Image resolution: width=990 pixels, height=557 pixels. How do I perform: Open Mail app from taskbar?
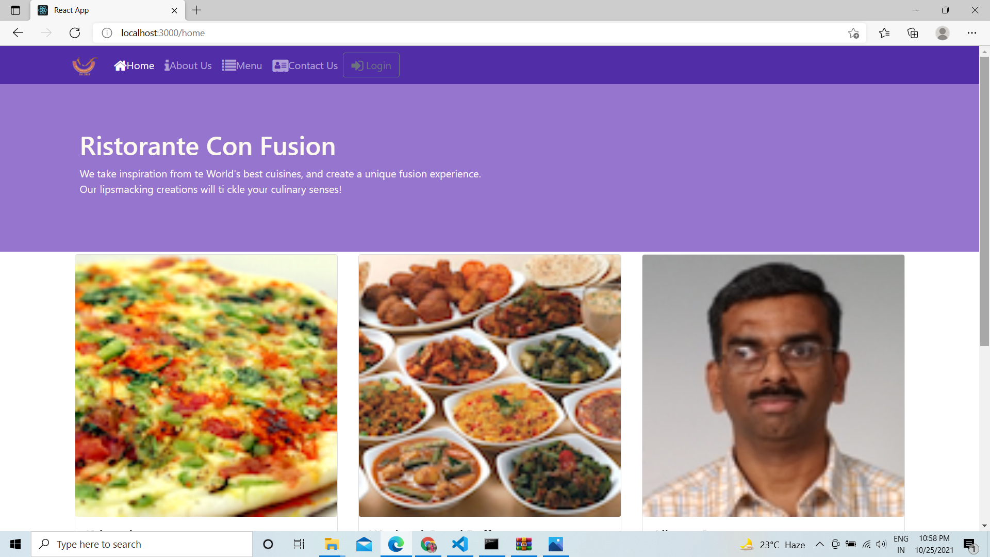[364, 544]
